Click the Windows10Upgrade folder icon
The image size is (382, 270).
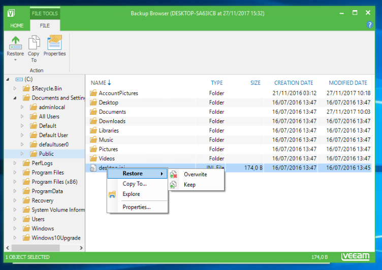pyautogui.click(x=26, y=238)
